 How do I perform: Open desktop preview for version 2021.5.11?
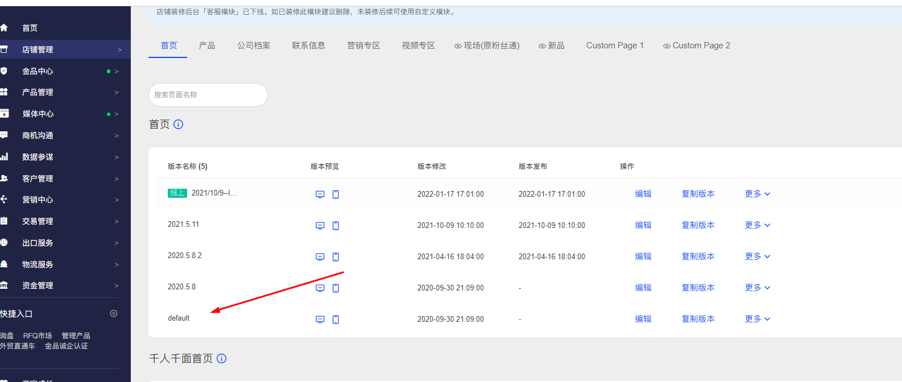(x=320, y=226)
